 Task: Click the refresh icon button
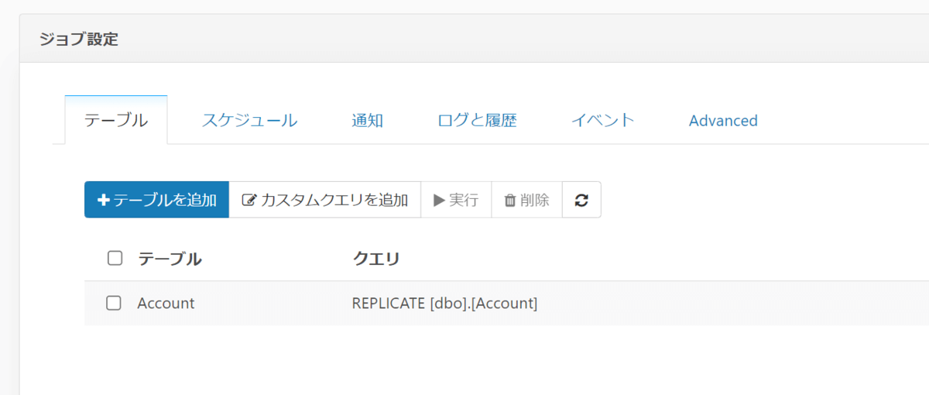(x=581, y=200)
